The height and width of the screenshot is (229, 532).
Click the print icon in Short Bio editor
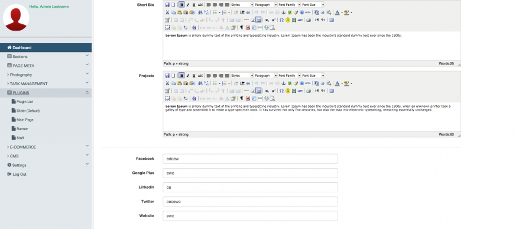309,20
